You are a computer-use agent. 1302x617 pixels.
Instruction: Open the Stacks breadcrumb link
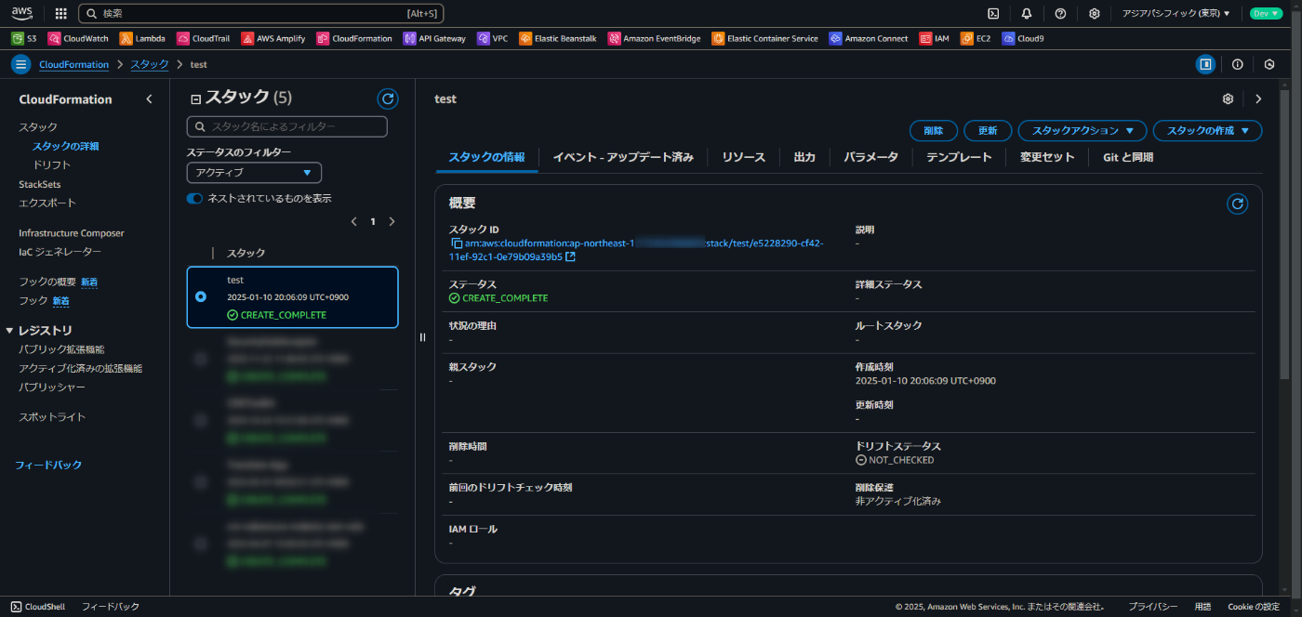[x=150, y=64]
